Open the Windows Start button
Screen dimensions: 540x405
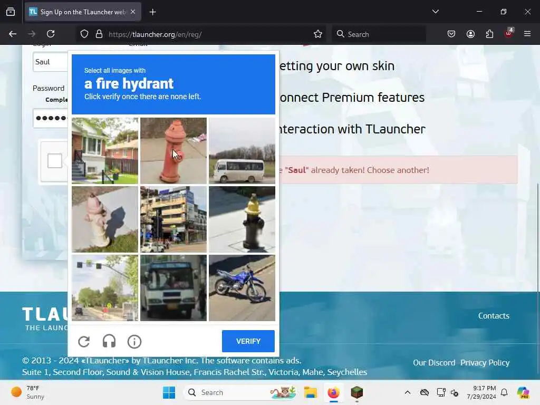tap(169, 392)
